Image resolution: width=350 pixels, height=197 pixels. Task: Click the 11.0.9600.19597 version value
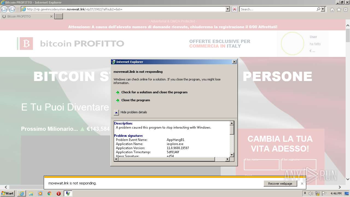tap(178, 148)
